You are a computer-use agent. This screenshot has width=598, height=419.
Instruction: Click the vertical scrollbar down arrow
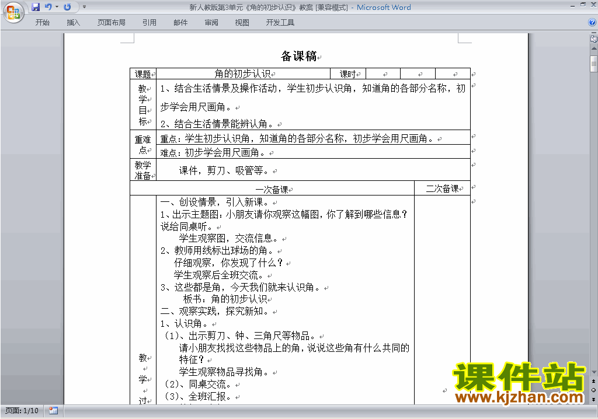pos(594,372)
